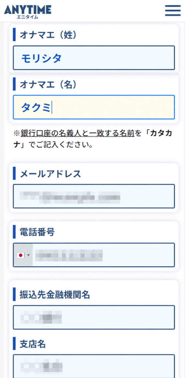Click the オナマエ（姓） label

(x=48, y=35)
